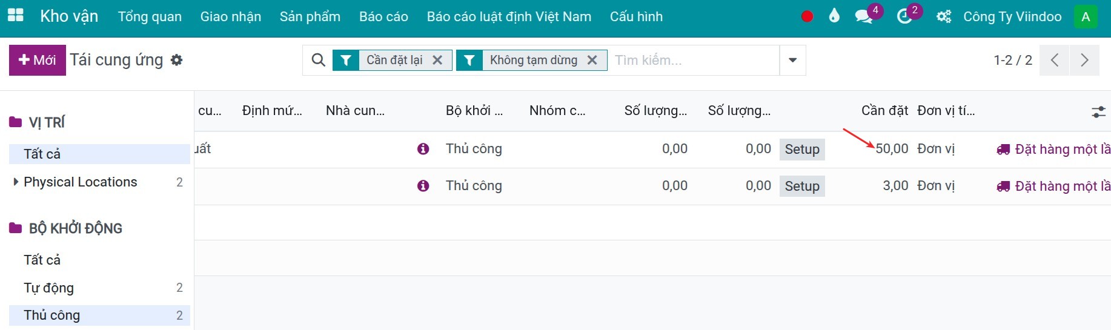The image size is (1111, 330).
Task: Toggle the search options dropdown arrow
Action: [x=792, y=60]
